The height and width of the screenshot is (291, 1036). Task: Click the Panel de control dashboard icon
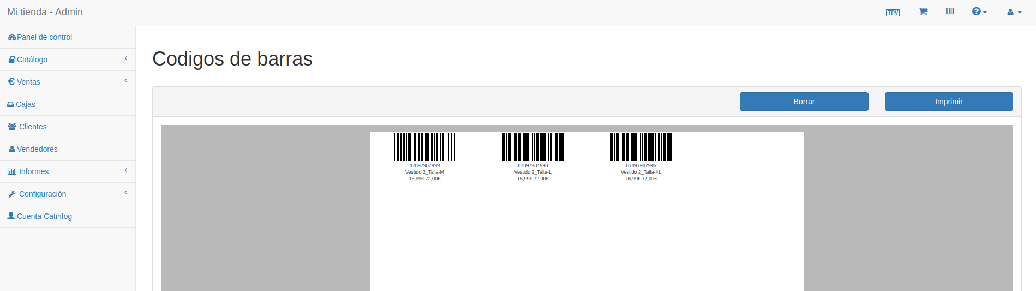pos(12,38)
